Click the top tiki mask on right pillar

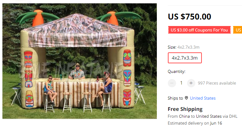127,58
